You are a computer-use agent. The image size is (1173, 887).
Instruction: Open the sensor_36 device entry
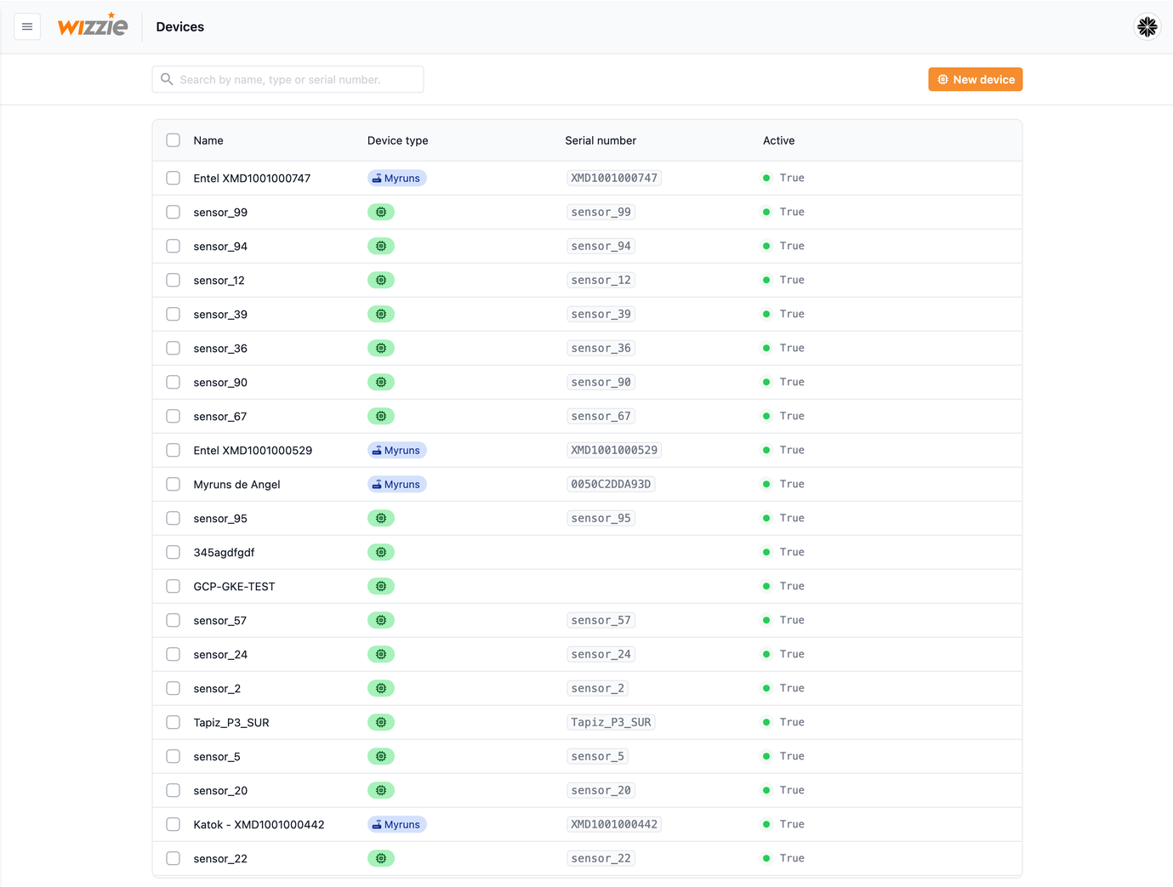pos(220,349)
